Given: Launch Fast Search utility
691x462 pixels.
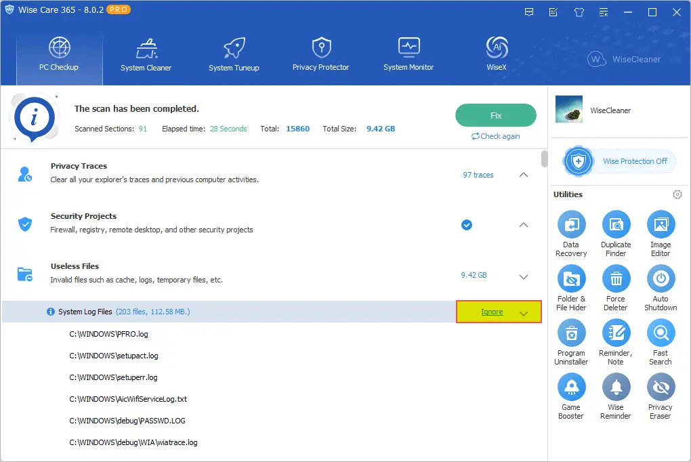Looking at the screenshot, I should (661, 343).
